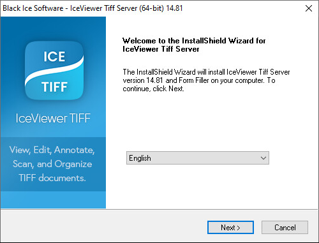Click the Black Ice Software title bar text
Image resolution: width=319 pixels, height=243 pixels.
point(33,8)
